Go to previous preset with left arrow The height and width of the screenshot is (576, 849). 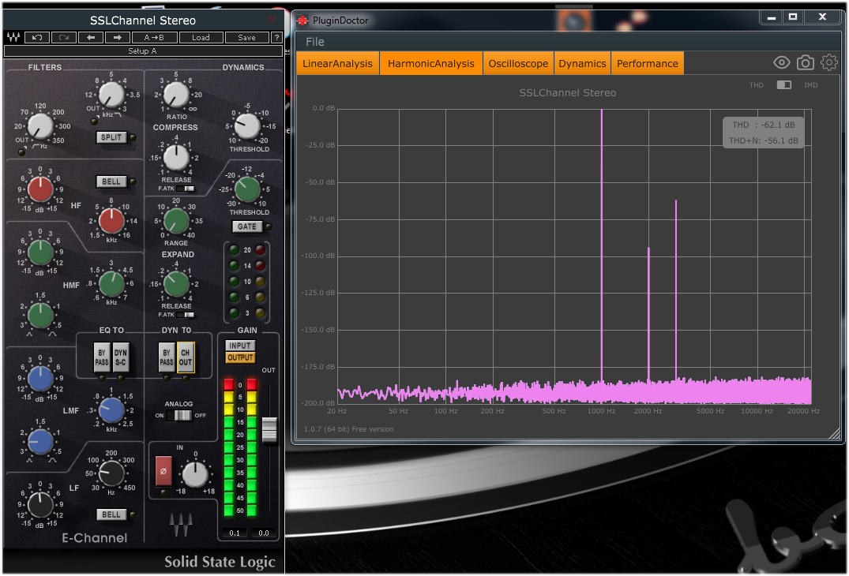point(91,37)
